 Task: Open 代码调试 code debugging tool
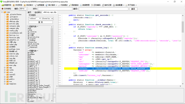63,5
